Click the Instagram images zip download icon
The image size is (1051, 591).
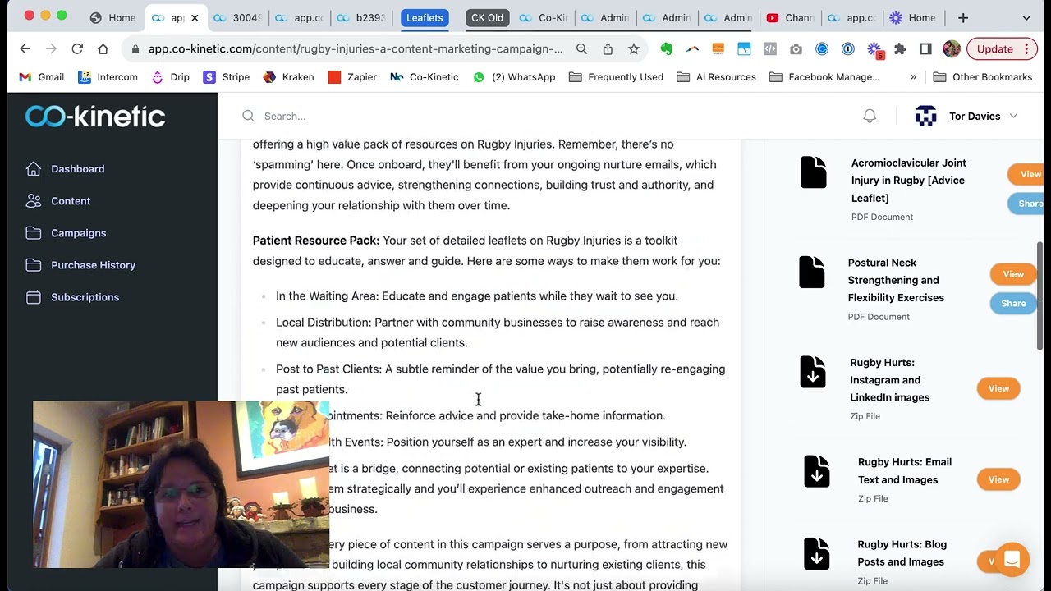pyautogui.click(x=813, y=372)
